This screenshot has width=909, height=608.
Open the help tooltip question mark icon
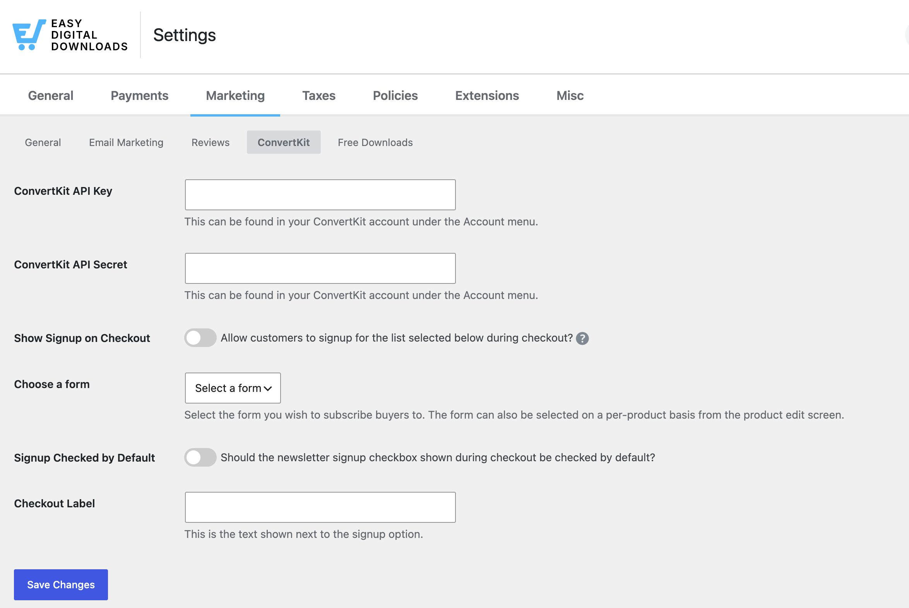pos(582,338)
